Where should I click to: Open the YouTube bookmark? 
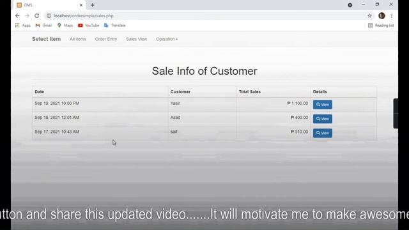[x=88, y=26]
